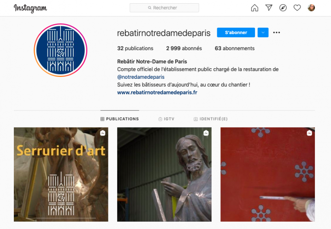
Task: Click IGTV badge on Serrurier d'art post
Action: point(103,133)
